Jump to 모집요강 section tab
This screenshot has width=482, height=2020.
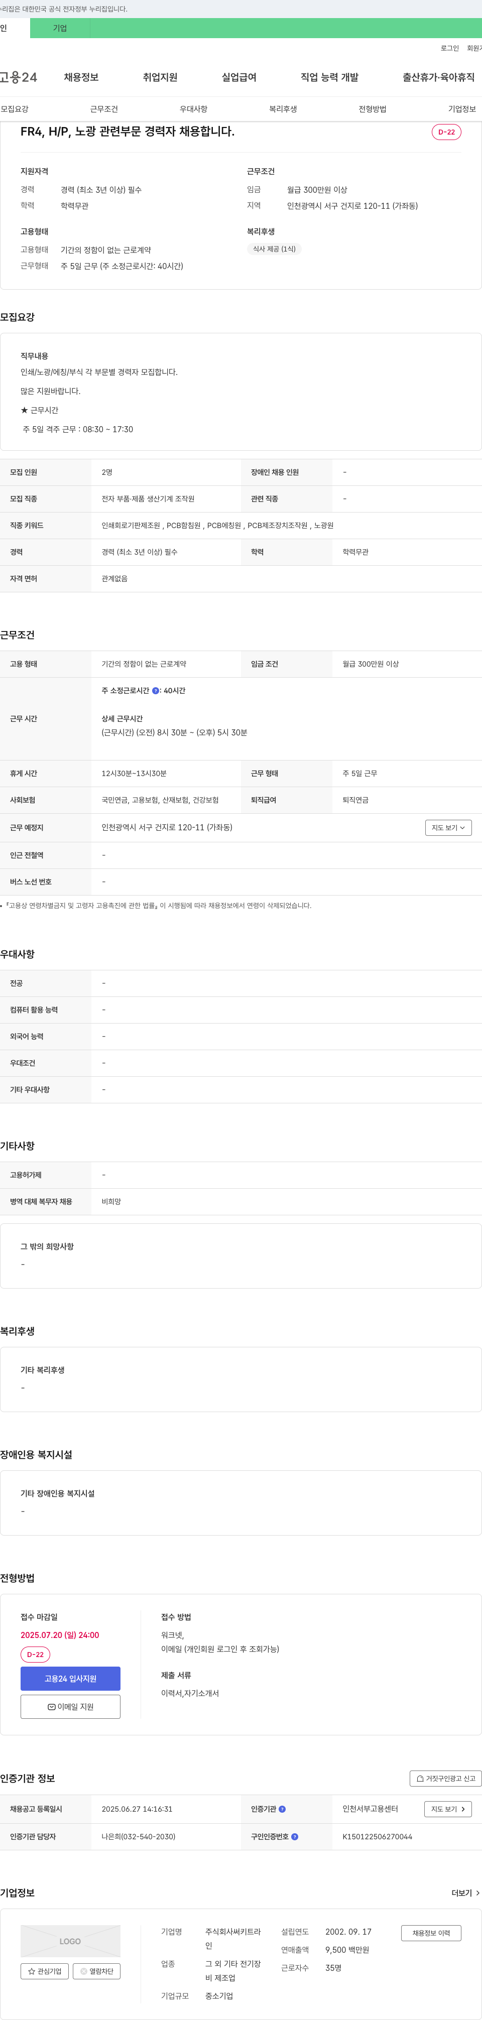(x=14, y=109)
